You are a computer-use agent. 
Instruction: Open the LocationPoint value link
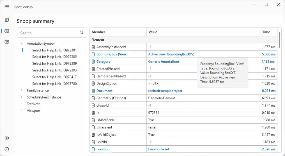click(x=159, y=149)
